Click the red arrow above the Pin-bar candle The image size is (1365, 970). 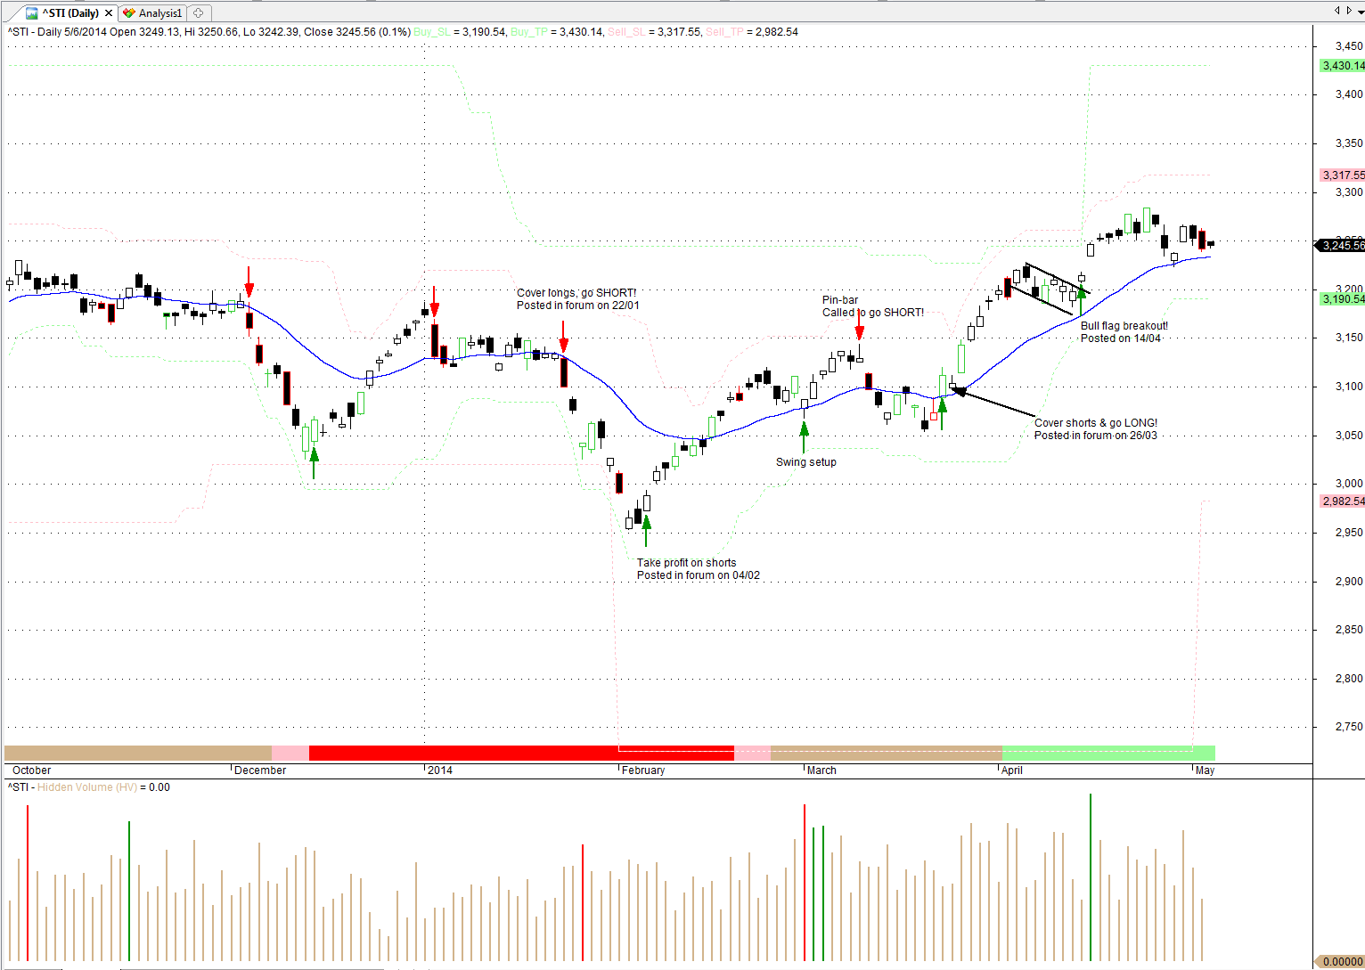coord(860,324)
